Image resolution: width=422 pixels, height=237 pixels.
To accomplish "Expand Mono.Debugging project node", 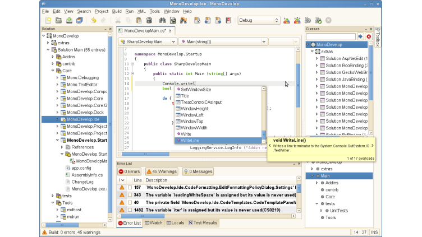I will pyautogui.click(x=57, y=78).
